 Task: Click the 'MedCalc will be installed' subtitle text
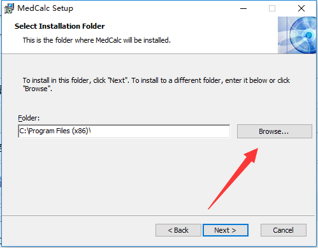click(133, 40)
